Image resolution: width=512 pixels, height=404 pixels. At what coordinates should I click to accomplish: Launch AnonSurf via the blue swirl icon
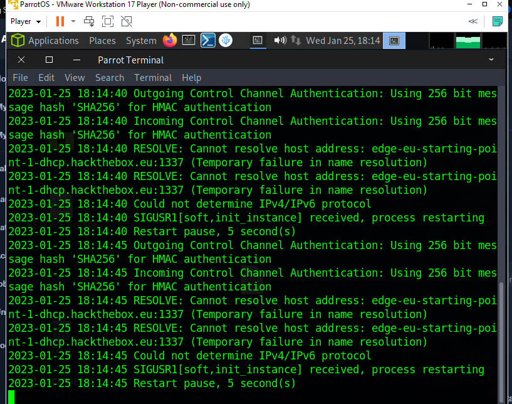tap(226, 40)
